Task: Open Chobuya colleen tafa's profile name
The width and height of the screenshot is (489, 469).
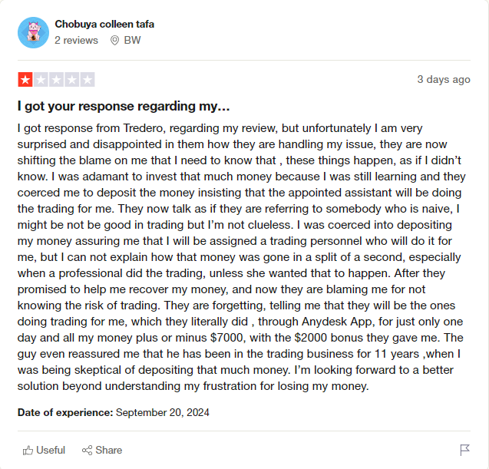Action: click(104, 24)
